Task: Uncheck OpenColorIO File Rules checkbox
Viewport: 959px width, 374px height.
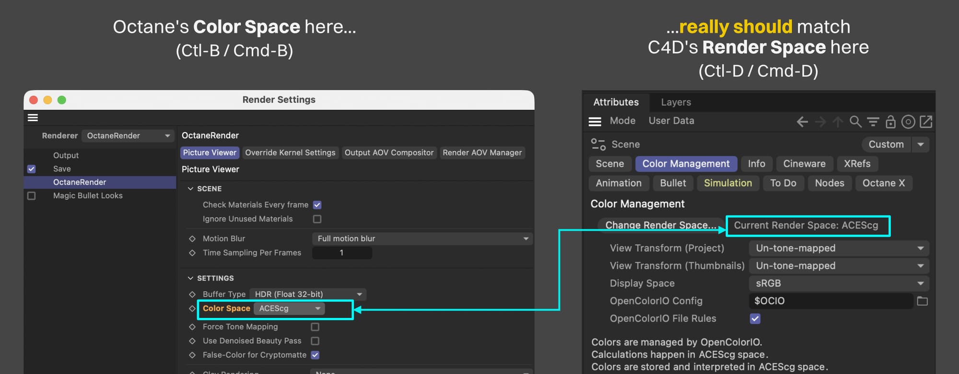Action: [x=755, y=318]
